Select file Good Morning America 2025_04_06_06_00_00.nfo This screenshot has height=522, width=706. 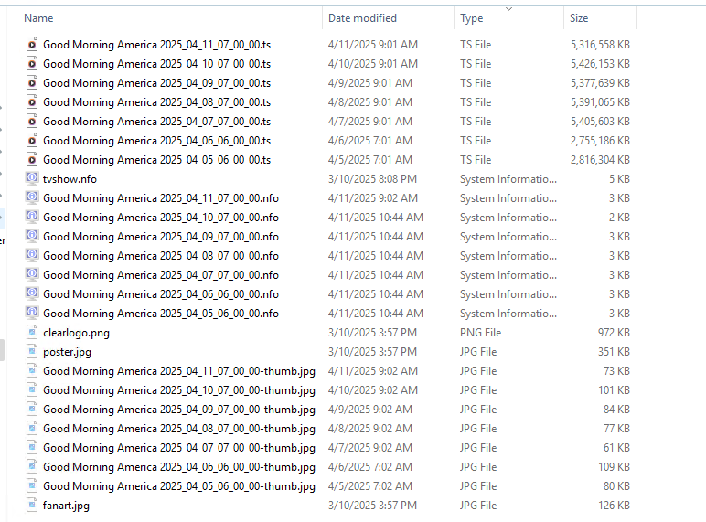point(161,293)
